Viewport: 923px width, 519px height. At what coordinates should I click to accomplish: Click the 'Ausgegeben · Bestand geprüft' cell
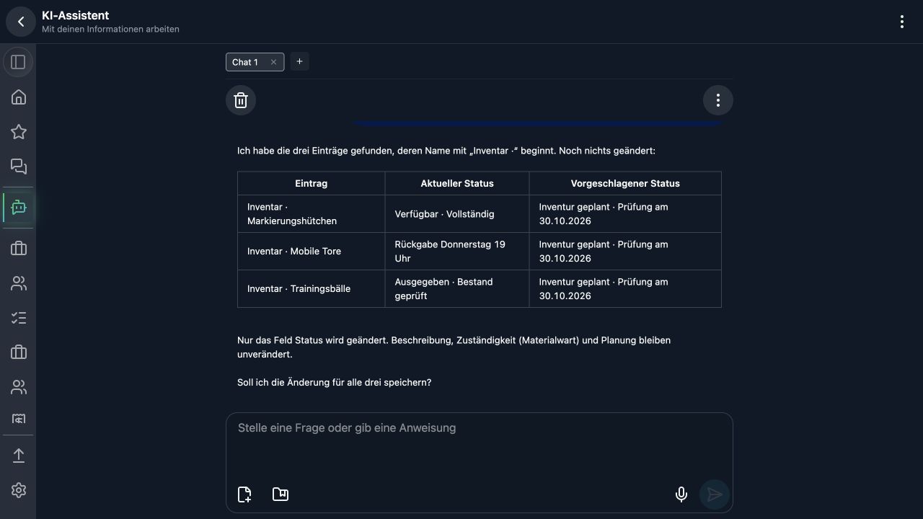click(457, 289)
